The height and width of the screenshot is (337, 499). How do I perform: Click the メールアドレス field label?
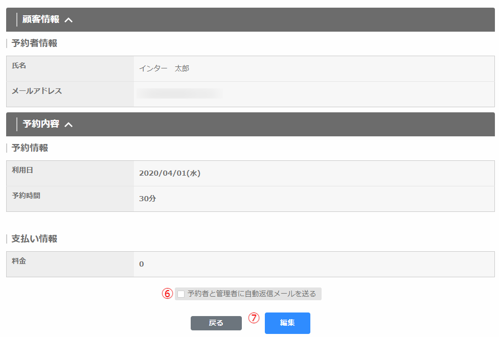click(x=37, y=91)
